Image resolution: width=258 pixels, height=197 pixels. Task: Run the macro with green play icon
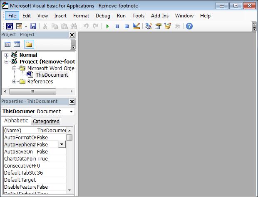(108, 26)
